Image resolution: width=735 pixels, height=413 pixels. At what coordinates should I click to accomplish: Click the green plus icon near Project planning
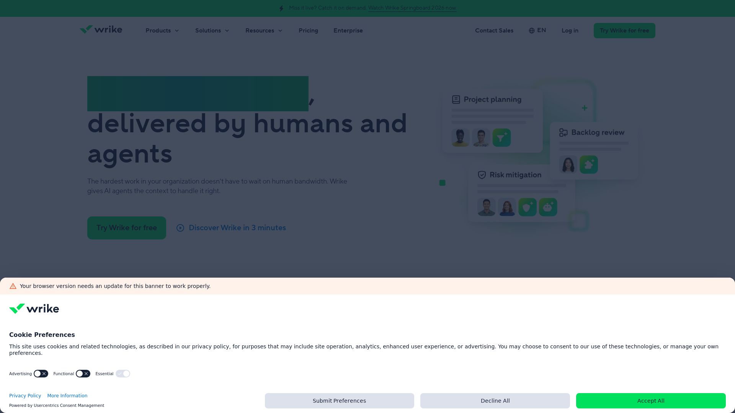point(585,108)
